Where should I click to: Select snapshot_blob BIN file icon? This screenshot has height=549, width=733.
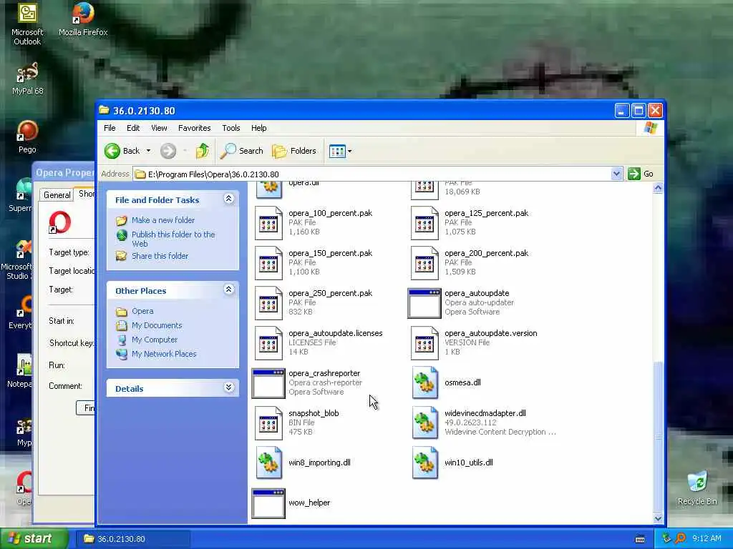tap(269, 423)
